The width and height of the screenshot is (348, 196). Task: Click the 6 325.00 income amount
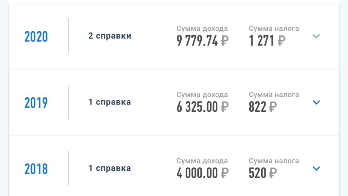[x=197, y=107]
